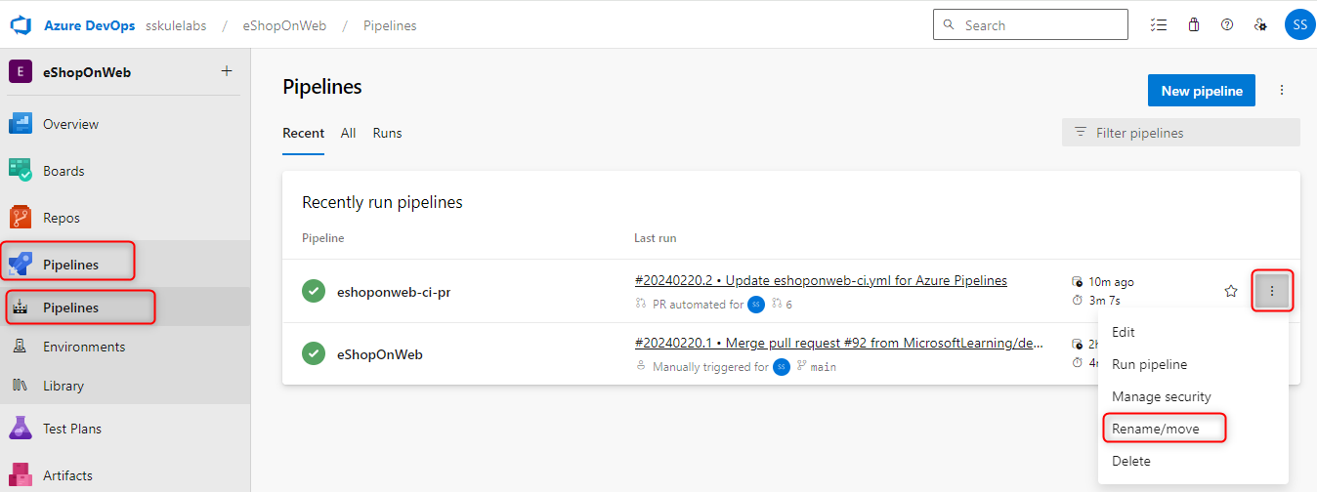Open the Marketplace shopping bag icon
The image size is (1317, 492).
pyautogui.click(x=1193, y=25)
